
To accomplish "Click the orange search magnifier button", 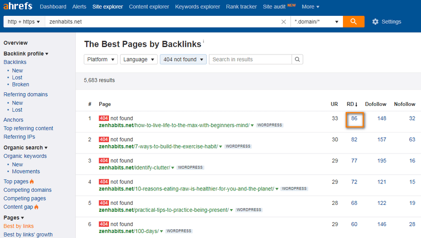I will coord(354,21).
